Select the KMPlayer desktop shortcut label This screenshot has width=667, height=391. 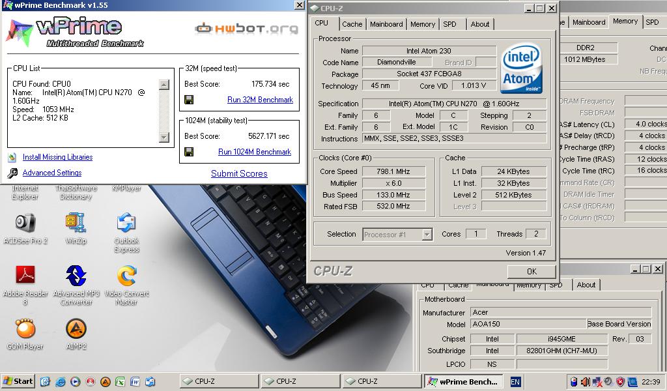126,188
